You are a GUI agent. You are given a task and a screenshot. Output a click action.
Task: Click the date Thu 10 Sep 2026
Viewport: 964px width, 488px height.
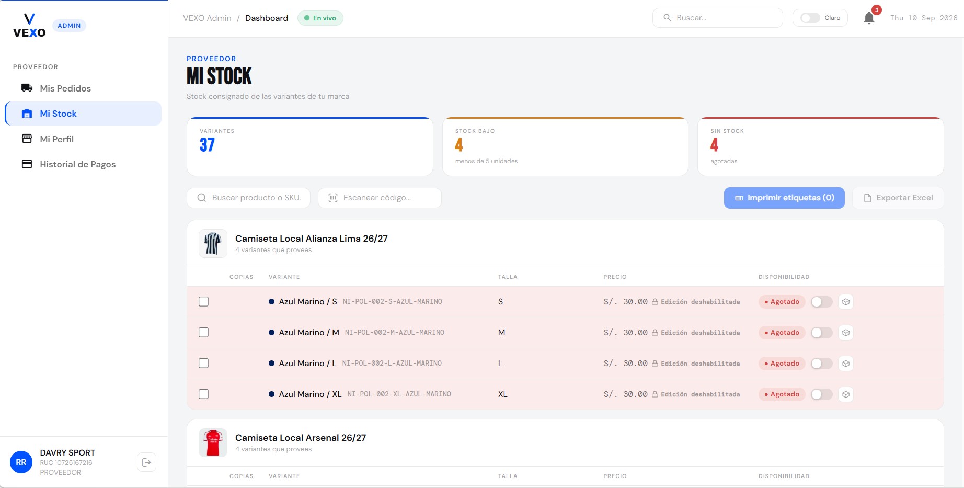point(924,18)
